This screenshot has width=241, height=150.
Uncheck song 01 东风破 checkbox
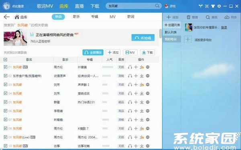6,67
